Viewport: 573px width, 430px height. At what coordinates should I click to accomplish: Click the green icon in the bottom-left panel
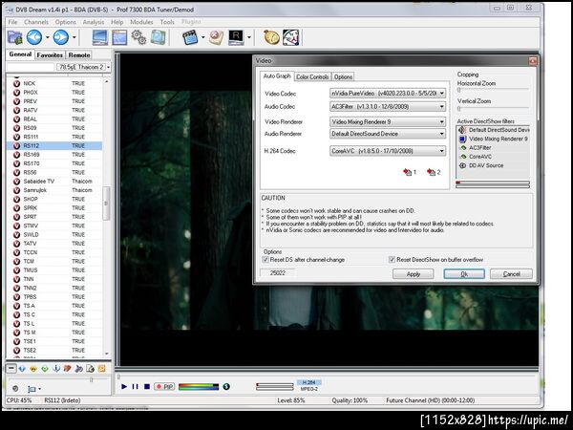[45, 369]
